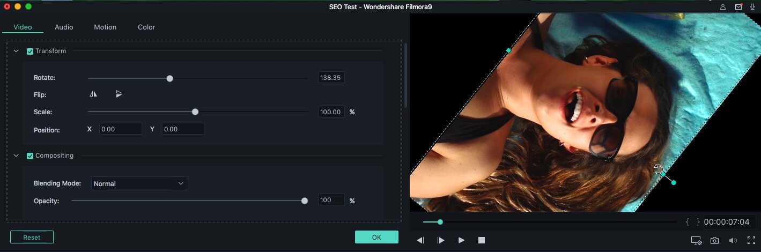Disable the Transform checkbox
Screen dimensions: 761x252
tap(30, 51)
